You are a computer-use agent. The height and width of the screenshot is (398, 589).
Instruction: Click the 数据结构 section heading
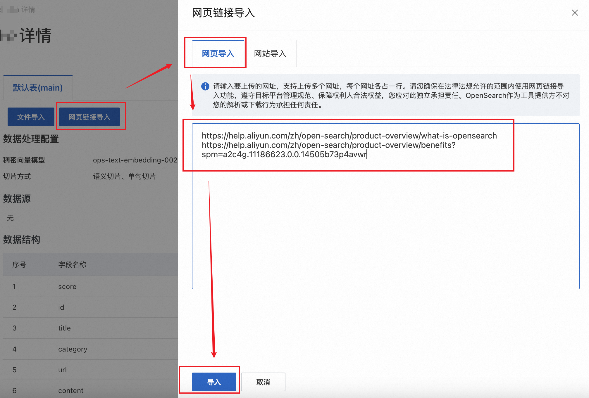tap(22, 240)
